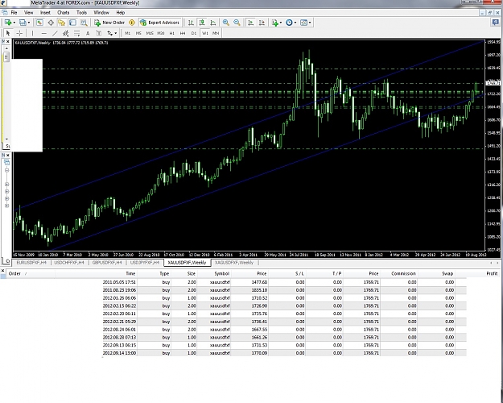Viewport: 503px width, 403px height.
Task: Select the trendline drawing tool
Action: tap(55, 33)
